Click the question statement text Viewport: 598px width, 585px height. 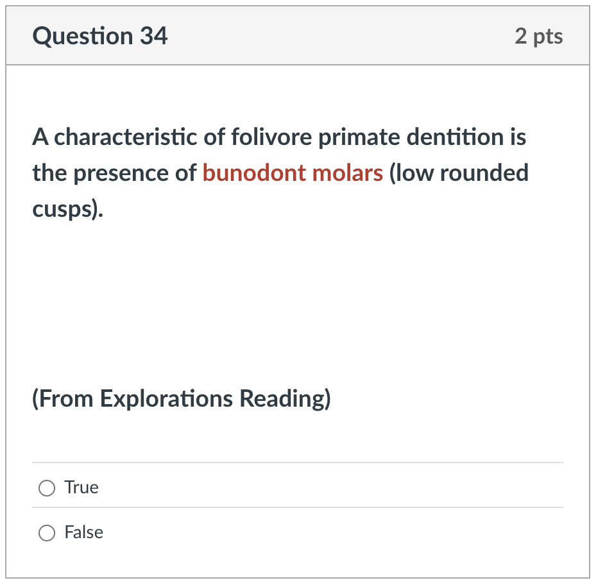279,172
